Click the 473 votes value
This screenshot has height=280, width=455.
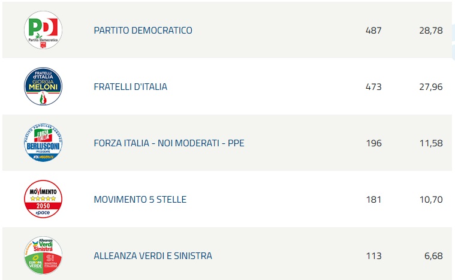point(373,86)
